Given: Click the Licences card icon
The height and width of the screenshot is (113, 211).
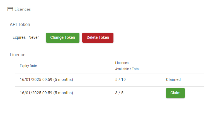Looking at the screenshot, I should tap(10, 9).
